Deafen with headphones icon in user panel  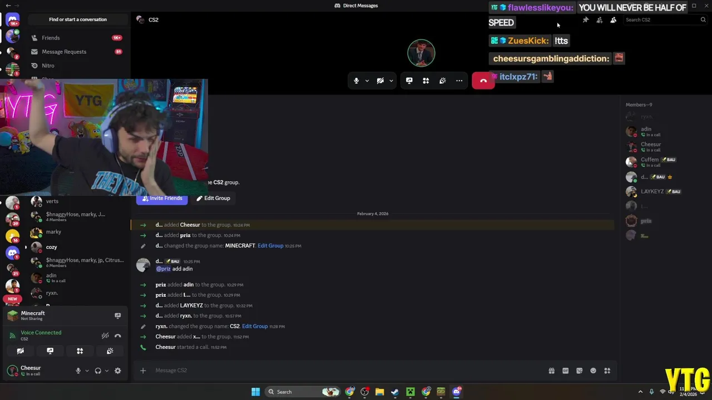point(98,371)
